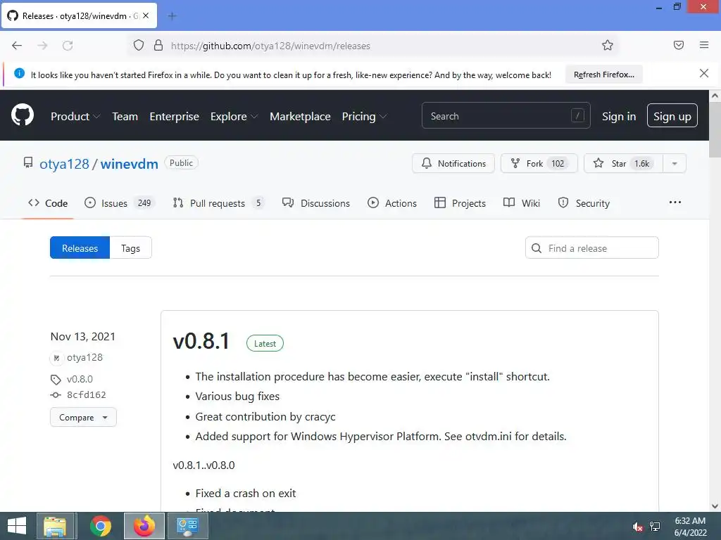
Task: Click the Find a release search field
Action: [x=591, y=248]
